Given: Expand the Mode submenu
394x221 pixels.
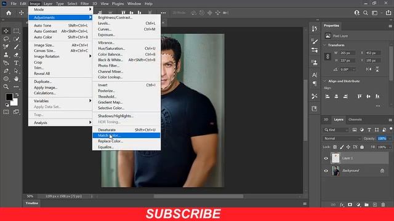Looking at the screenshot, I should (x=60, y=10).
